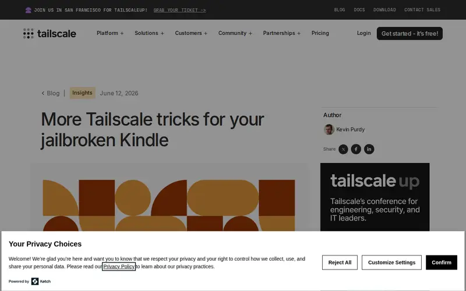Click the Your Privacy Choices heading

click(45, 244)
